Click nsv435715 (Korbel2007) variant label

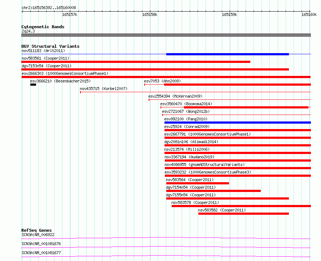pos(104,89)
